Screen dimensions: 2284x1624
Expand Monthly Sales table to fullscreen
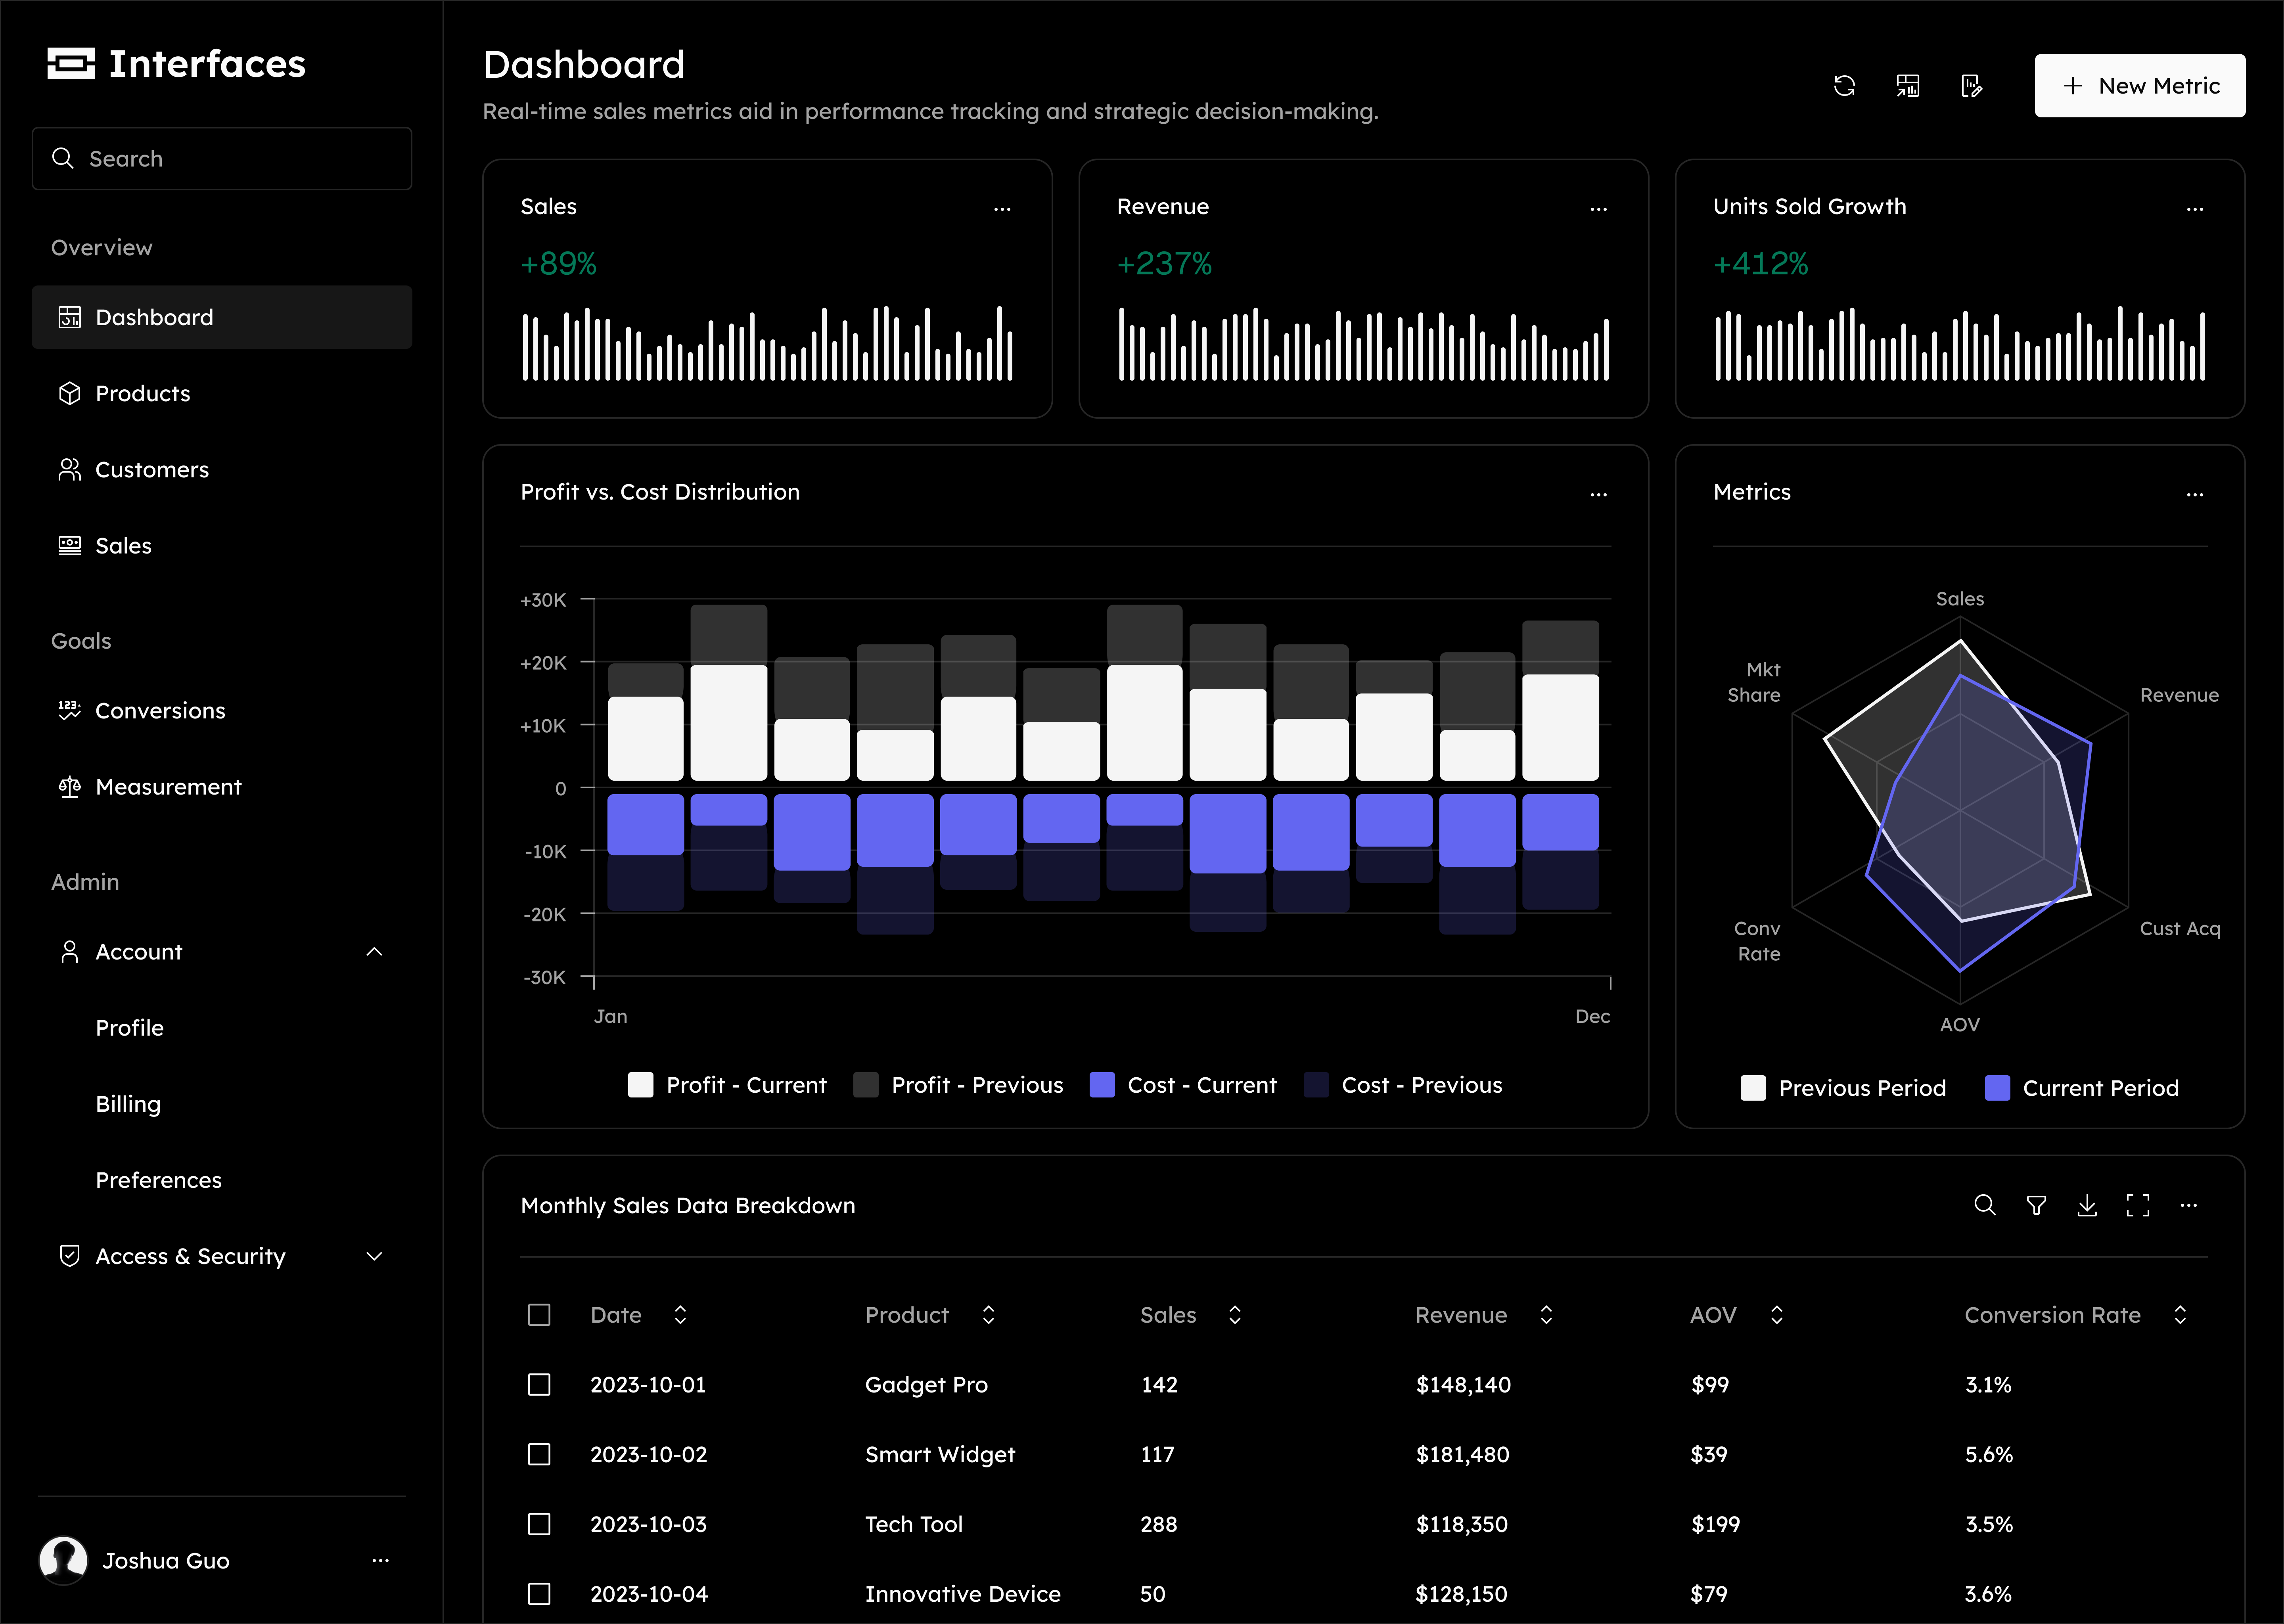point(2138,1205)
